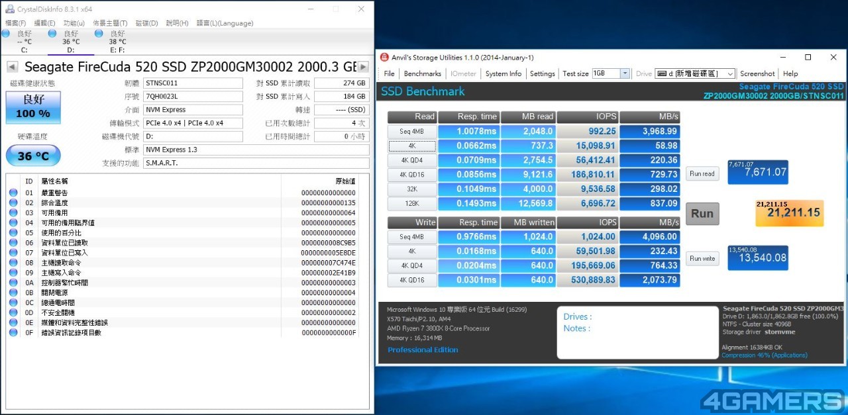Click the large Run button
The width and height of the screenshot is (848, 415).
(702, 214)
